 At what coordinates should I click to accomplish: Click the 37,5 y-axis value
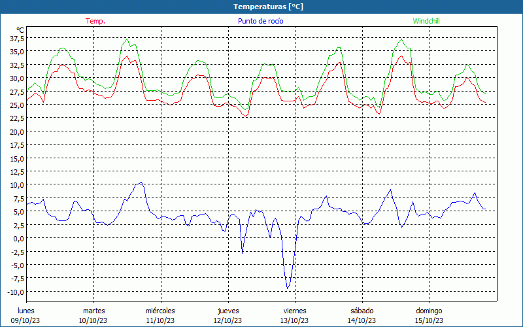click(16, 39)
